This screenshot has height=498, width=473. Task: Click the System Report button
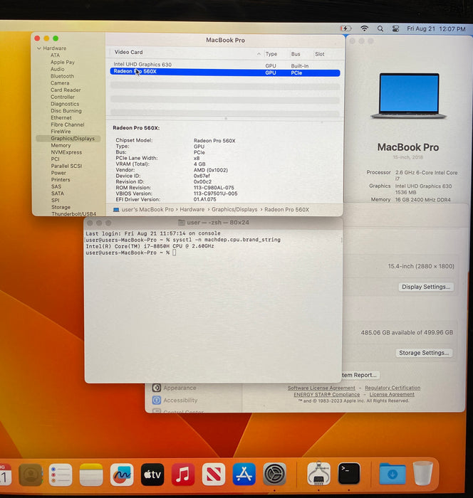pos(360,375)
